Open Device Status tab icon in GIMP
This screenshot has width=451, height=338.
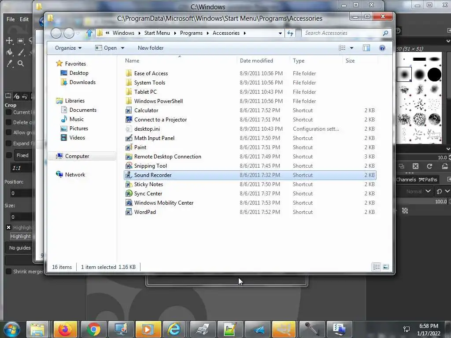pos(17,96)
